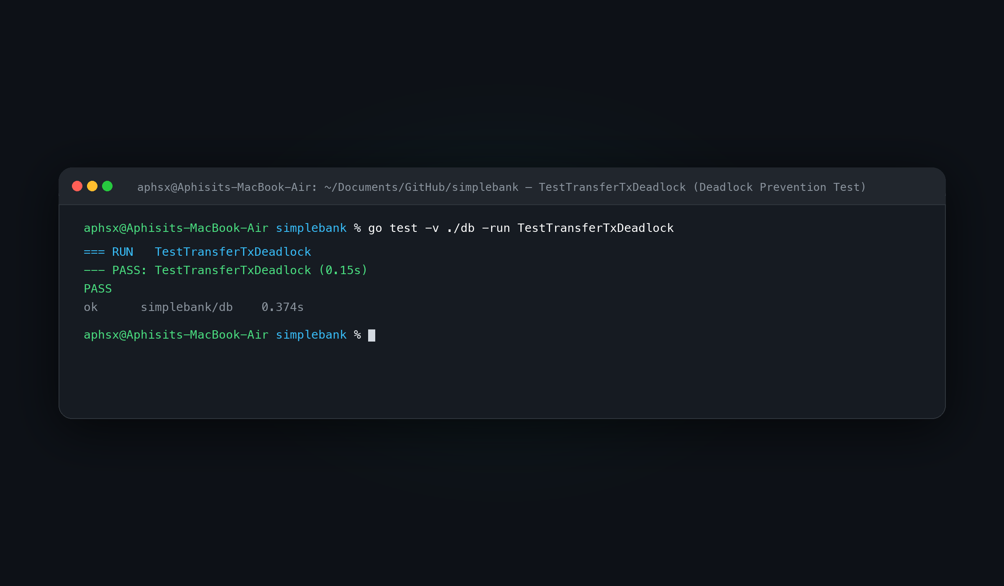
Task: Click the '--- PASS: TestTransferTxDeadlock (0.15s)' line
Action: [225, 270]
